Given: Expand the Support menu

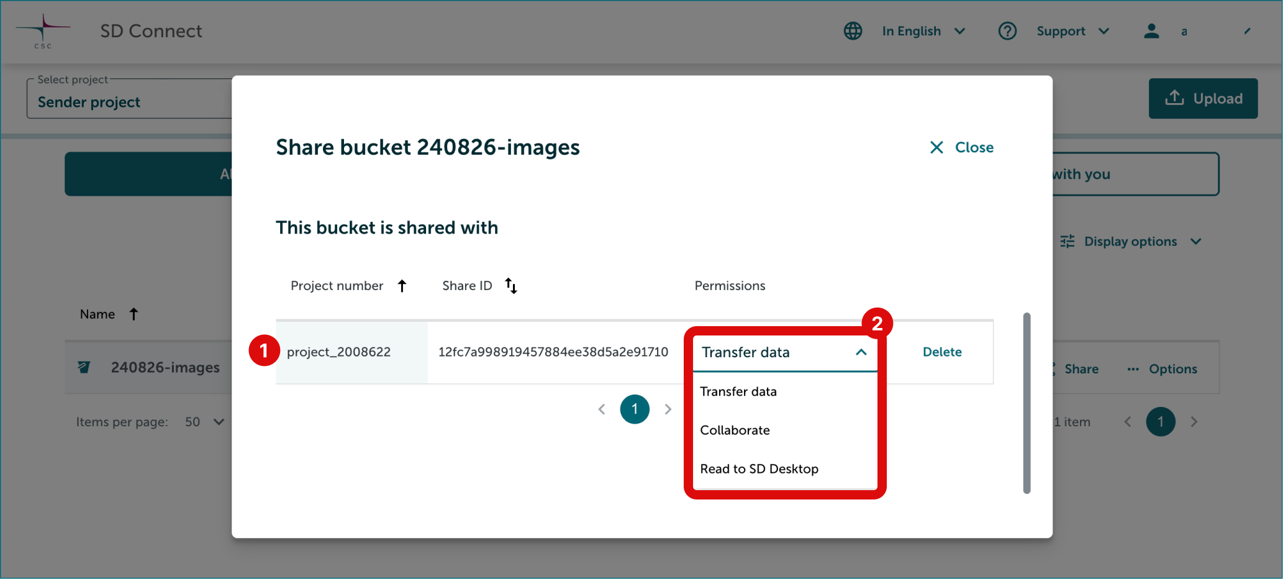Looking at the screenshot, I should (1073, 31).
